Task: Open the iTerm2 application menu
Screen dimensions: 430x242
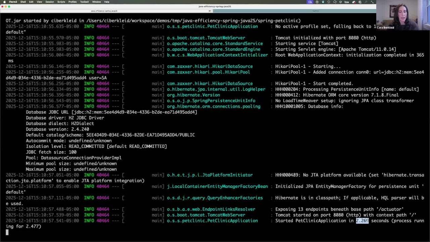Action: click(13, 2)
